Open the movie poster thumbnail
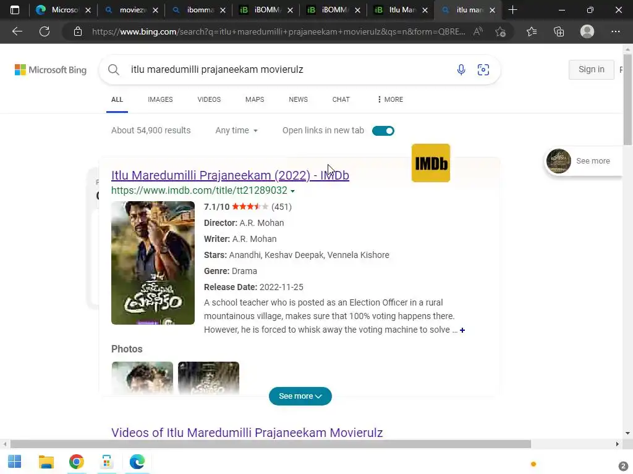This screenshot has width=633, height=474. click(x=153, y=263)
